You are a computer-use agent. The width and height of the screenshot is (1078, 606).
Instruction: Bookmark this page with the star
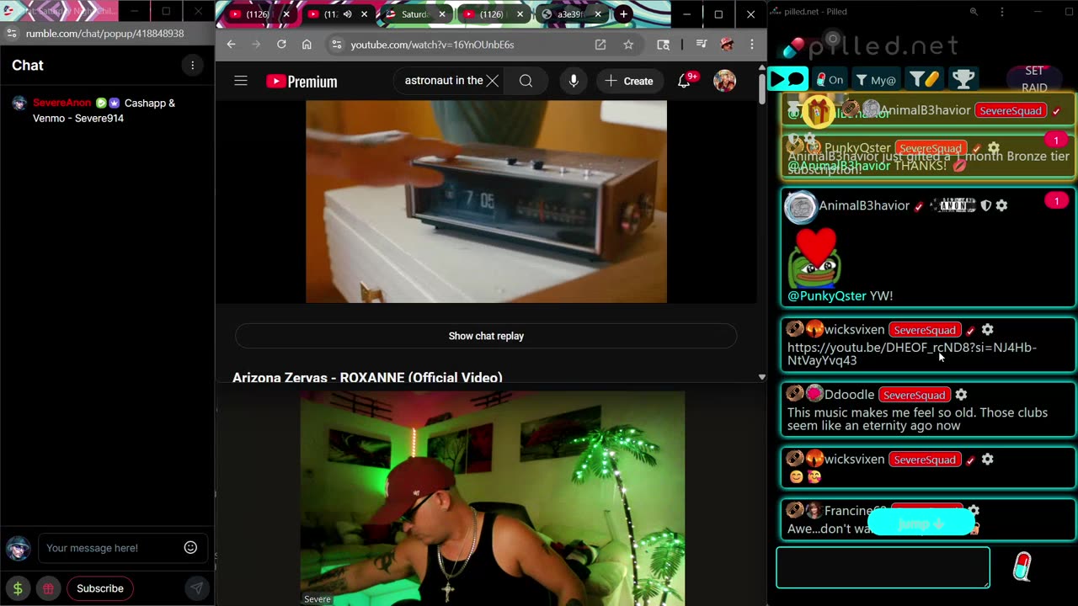tap(628, 45)
